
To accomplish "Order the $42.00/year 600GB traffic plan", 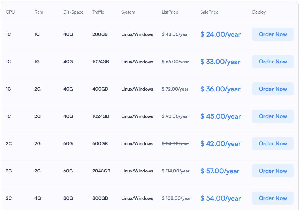I will (x=273, y=143).
